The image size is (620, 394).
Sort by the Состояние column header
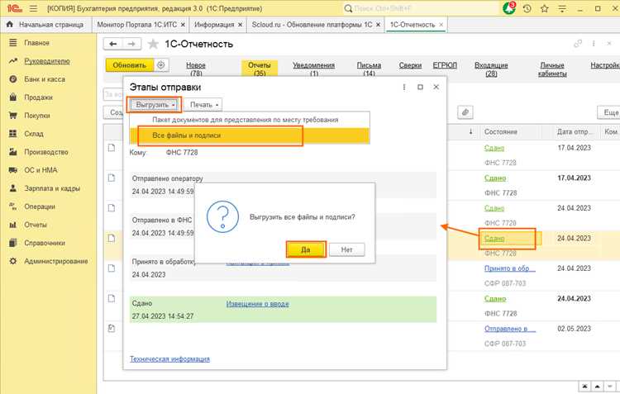pyautogui.click(x=501, y=131)
